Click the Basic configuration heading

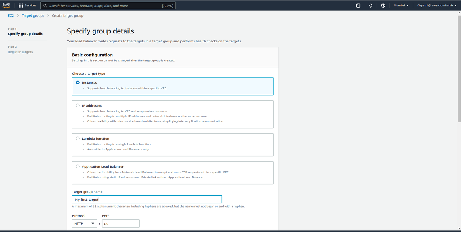click(x=93, y=55)
